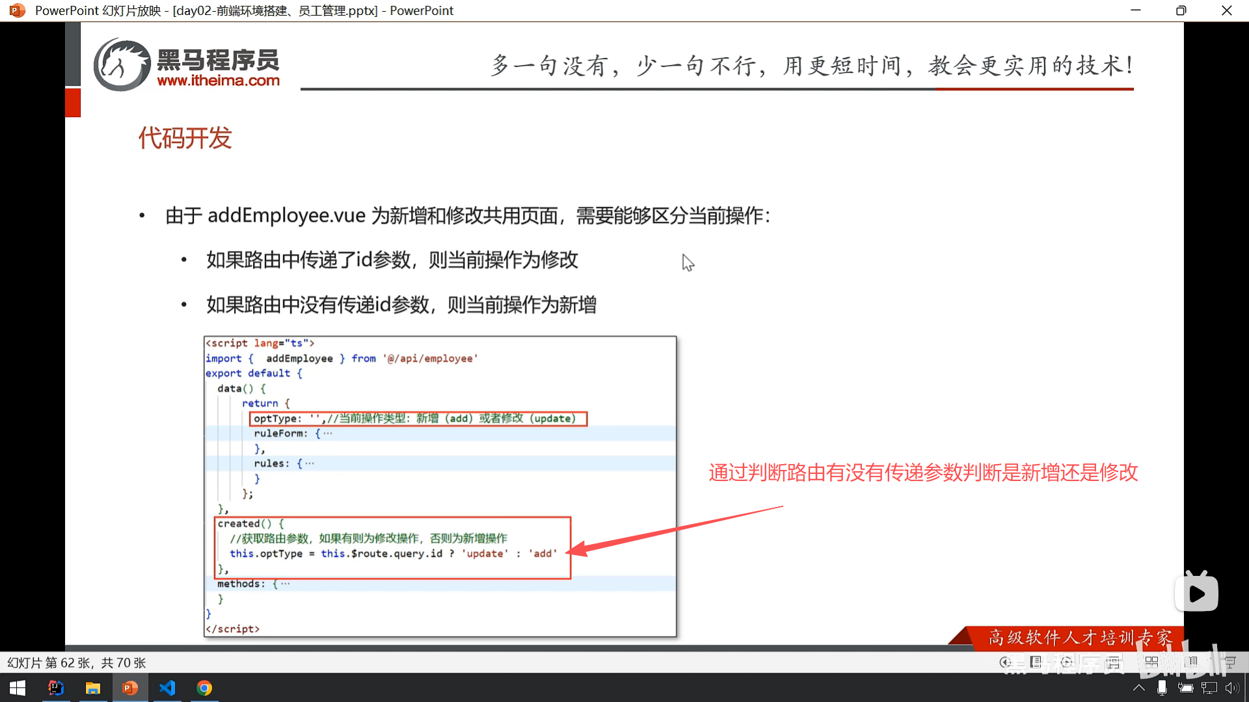Open the slideshow menu icon
This screenshot has height=702, width=1249.
point(1036,662)
